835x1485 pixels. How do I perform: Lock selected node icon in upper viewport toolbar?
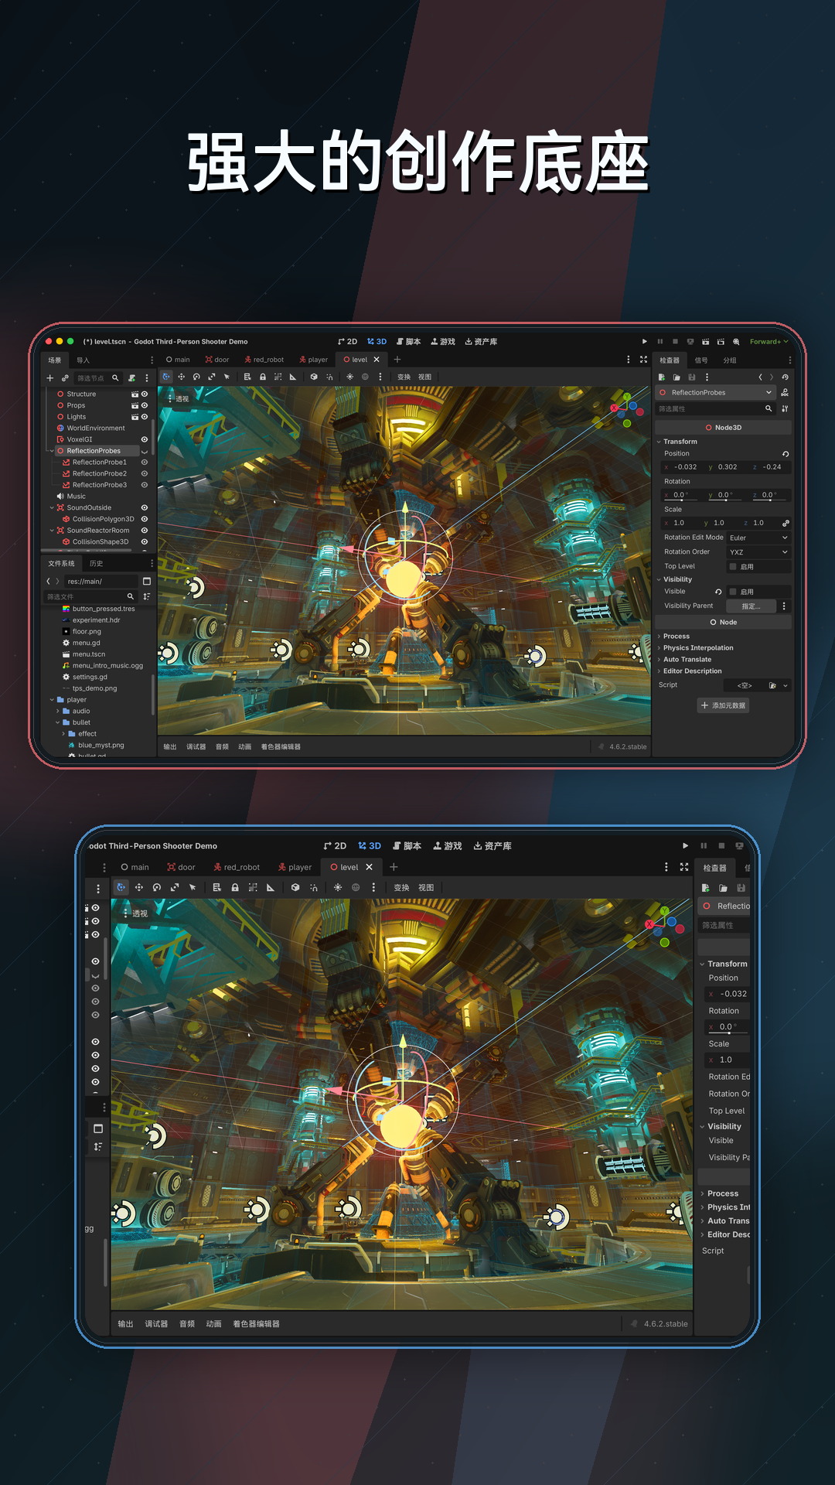pyautogui.click(x=263, y=377)
